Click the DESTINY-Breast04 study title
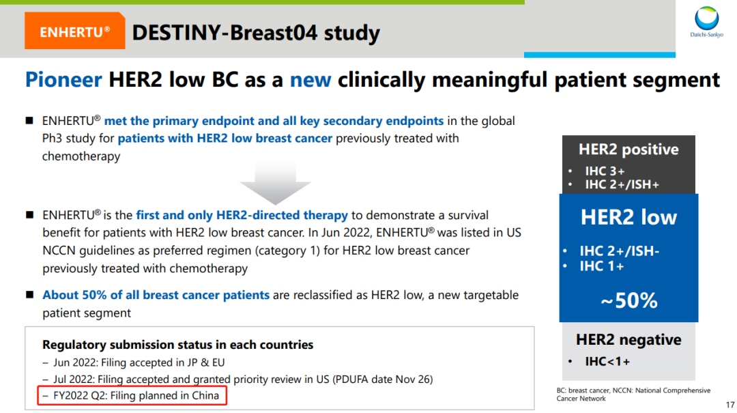Image resolution: width=737 pixels, height=413 pixels. pos(256,33)
